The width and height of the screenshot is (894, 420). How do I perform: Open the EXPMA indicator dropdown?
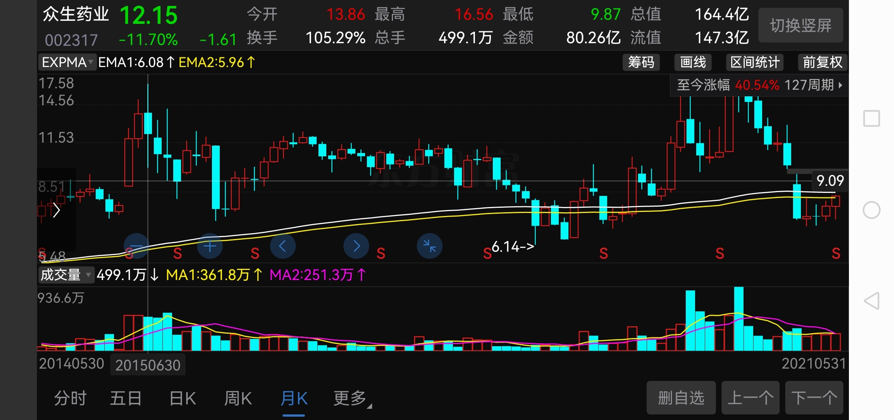click(67, 62)
